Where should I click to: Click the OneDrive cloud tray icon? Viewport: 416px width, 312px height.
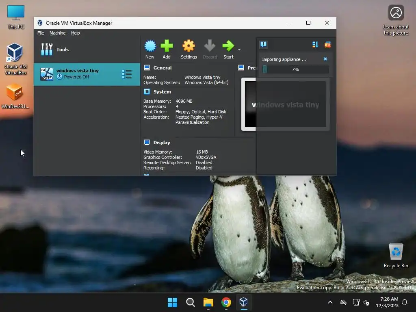coord(343,302)
